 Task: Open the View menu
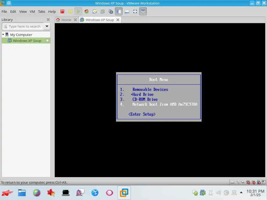[23, 11]
